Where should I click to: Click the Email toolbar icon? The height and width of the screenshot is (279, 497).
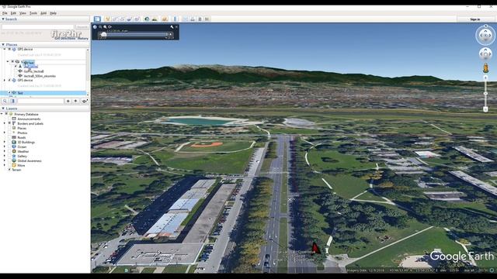(x=186, y=19)
